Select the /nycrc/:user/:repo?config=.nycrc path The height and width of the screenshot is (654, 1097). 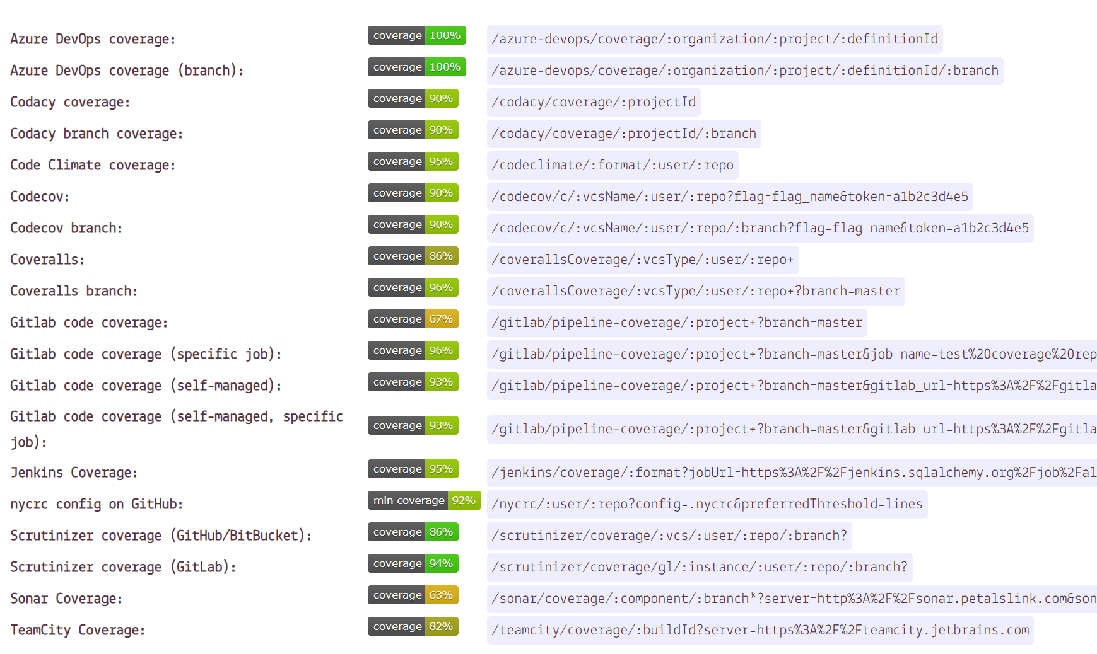pos(707,504)
